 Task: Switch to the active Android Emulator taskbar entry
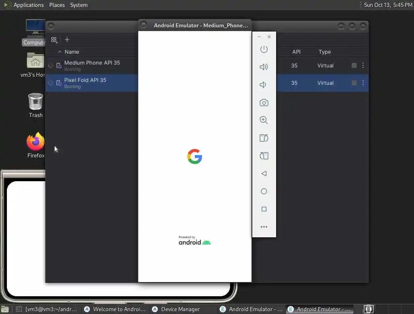(319, 309)
